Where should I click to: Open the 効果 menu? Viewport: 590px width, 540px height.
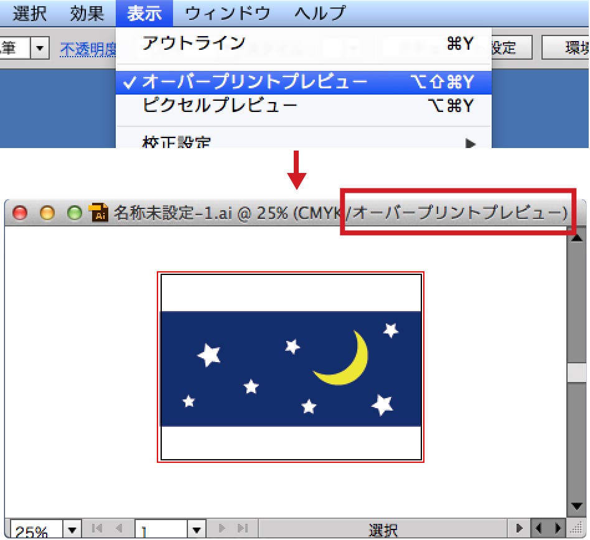click(x=87, y=13)
